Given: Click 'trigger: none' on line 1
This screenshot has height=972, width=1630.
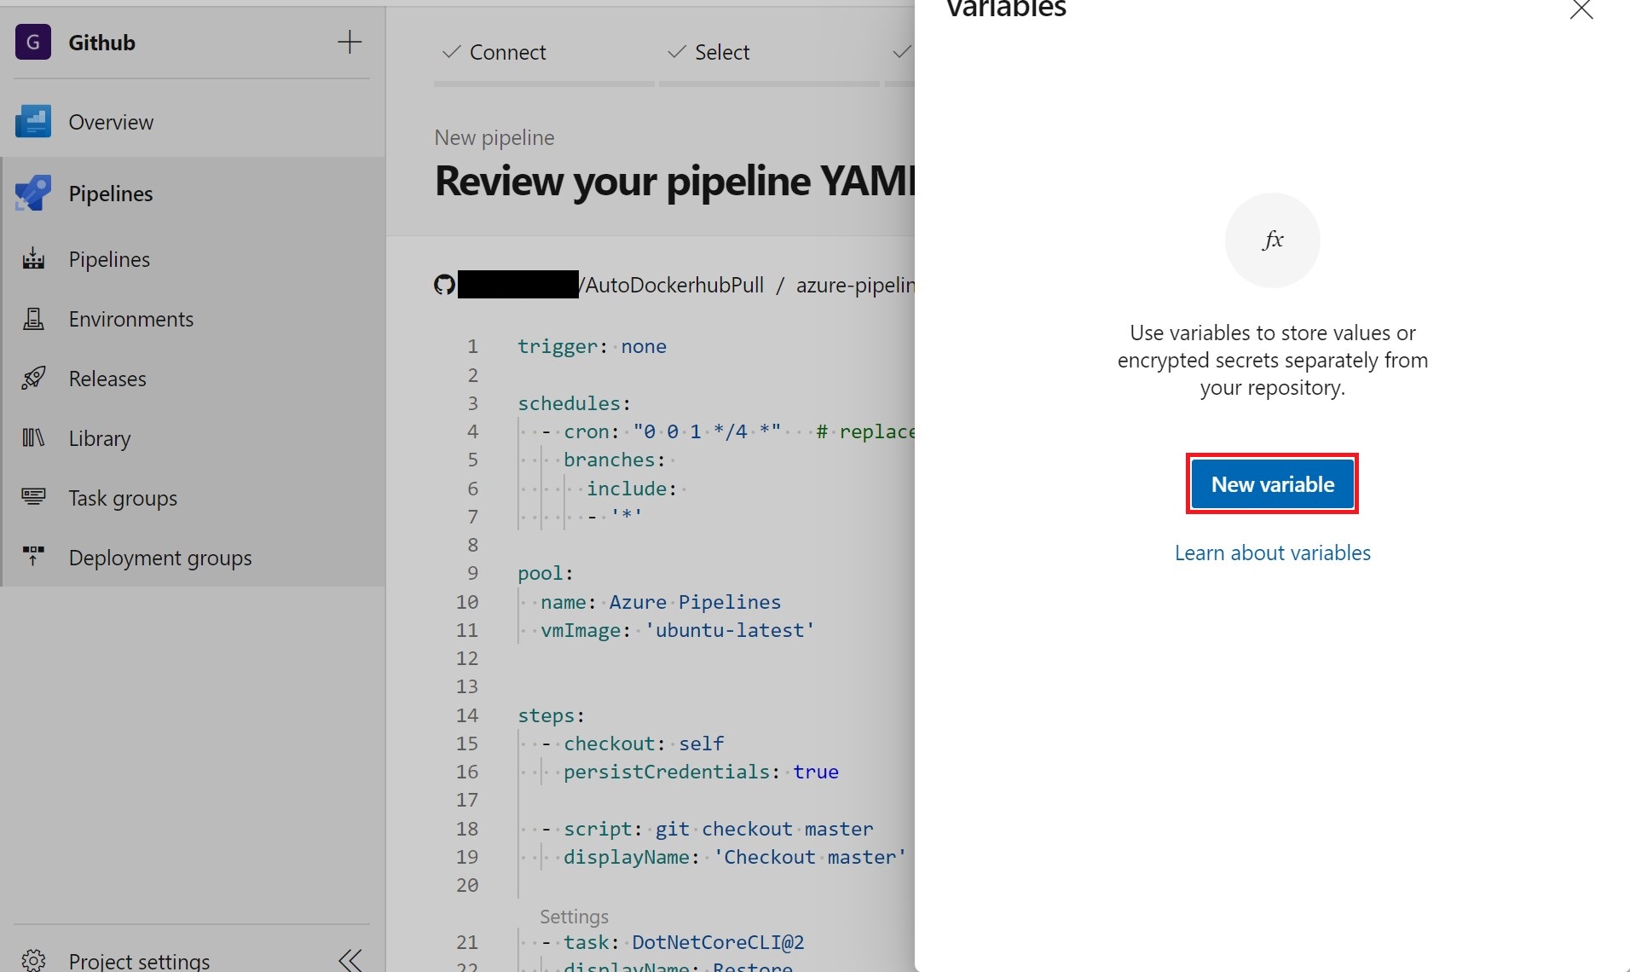Looking at the screenshot, I should 592,346.
